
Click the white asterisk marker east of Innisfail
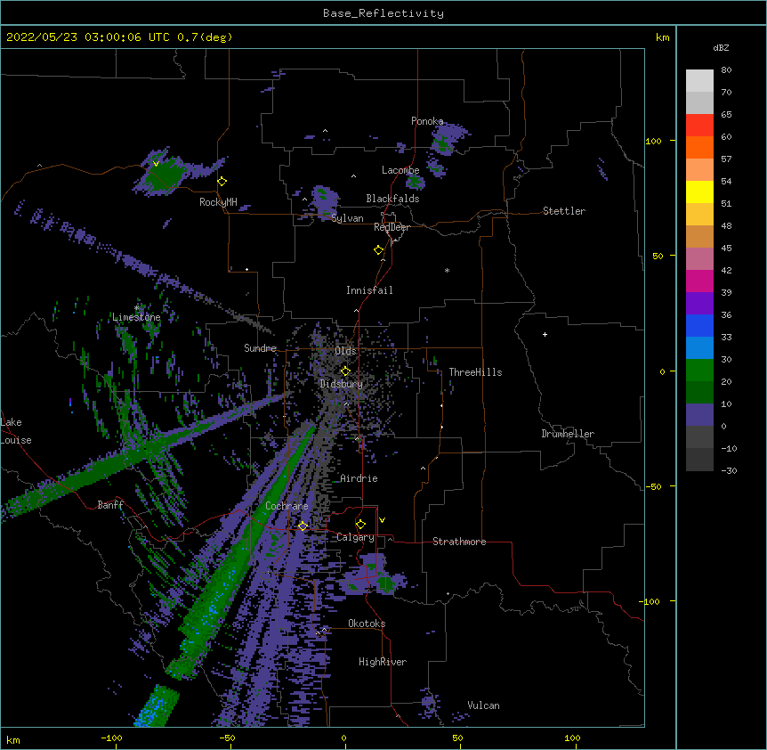point(447,271)
